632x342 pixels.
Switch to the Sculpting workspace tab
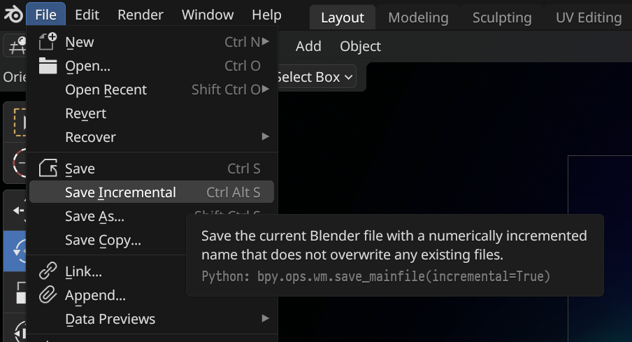click(x=501, y=17)
